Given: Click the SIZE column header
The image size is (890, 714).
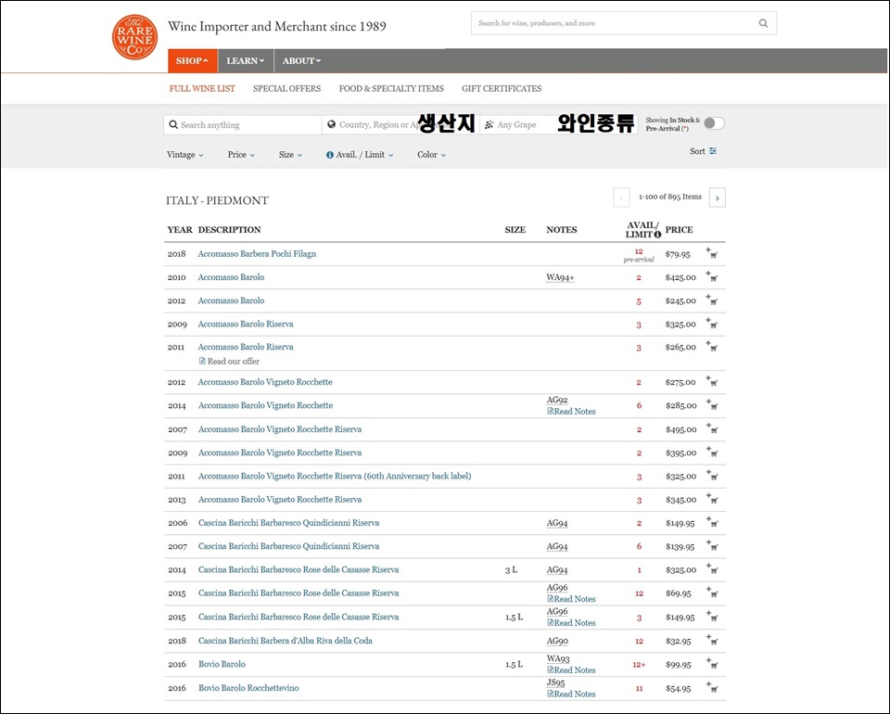Looking at the screenshot, I should pyautogui.click(x=515, y=230).
